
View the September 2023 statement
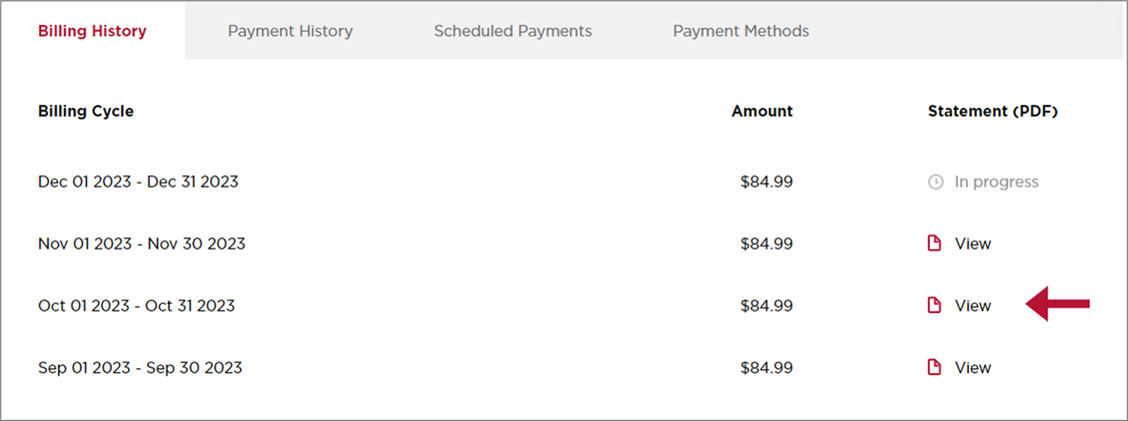click(973, 368)
